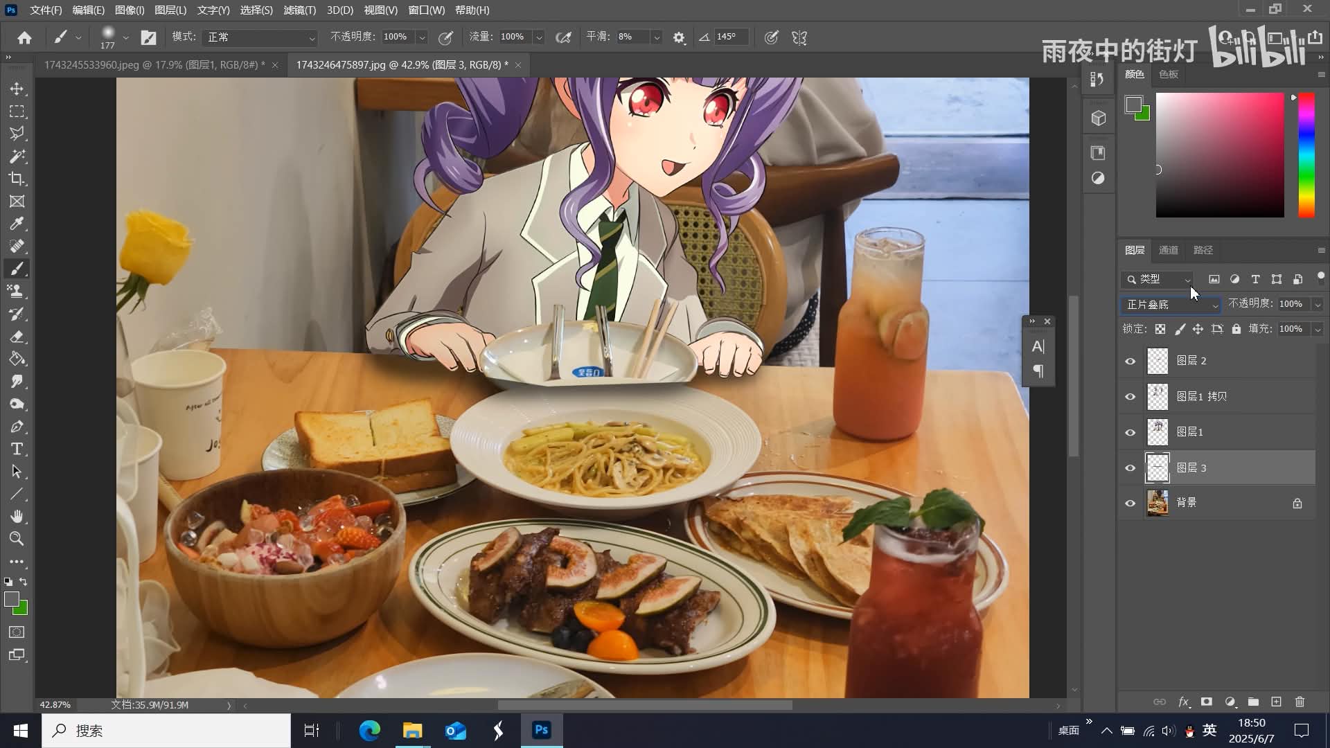The width and height of the screenshot is (1330, 748).
Task: Open the brush settings gear icon
Action: coord(679,37)
